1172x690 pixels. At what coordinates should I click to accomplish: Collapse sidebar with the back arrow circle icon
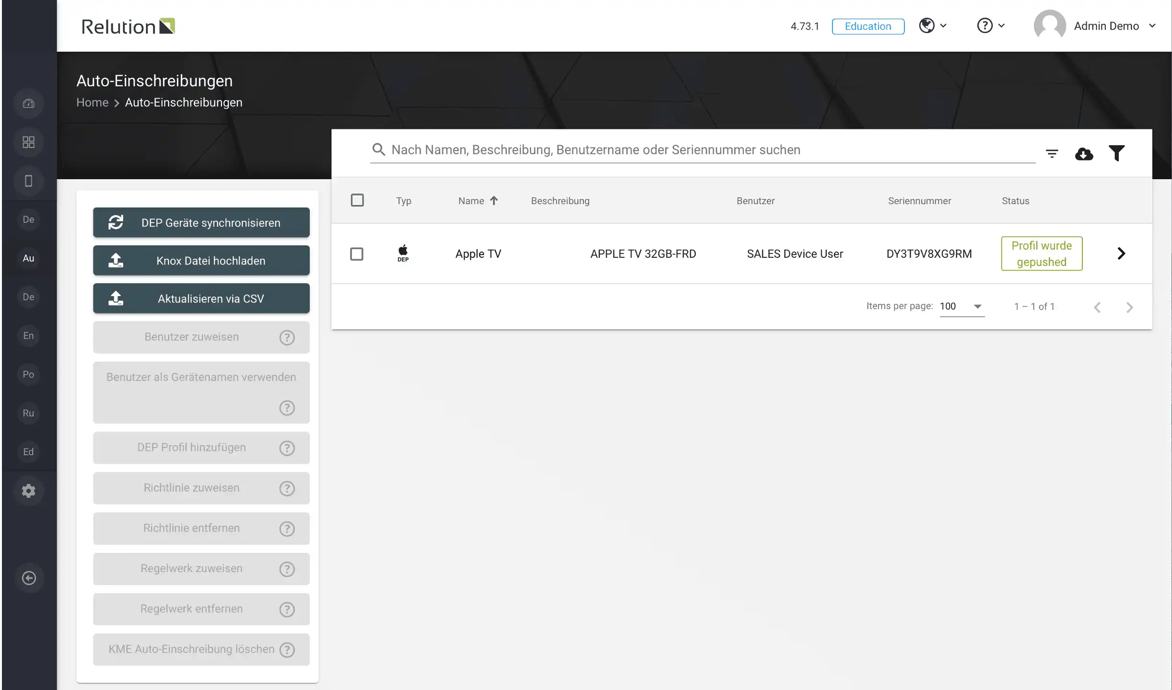pos(29,578)
